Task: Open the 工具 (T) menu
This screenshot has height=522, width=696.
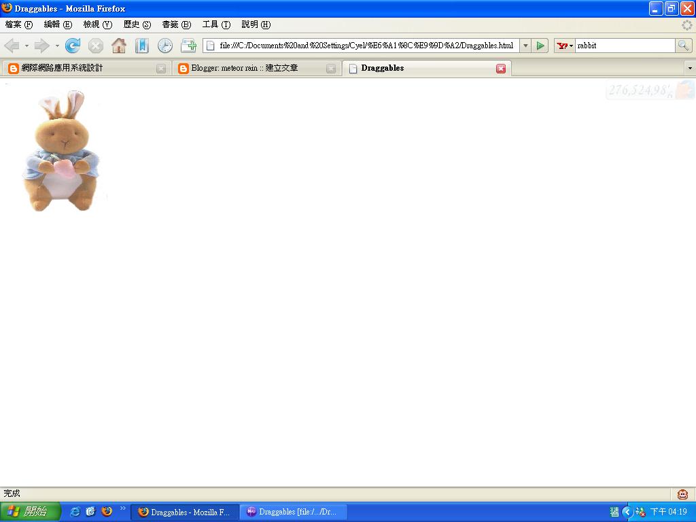Action: point(217,24)
